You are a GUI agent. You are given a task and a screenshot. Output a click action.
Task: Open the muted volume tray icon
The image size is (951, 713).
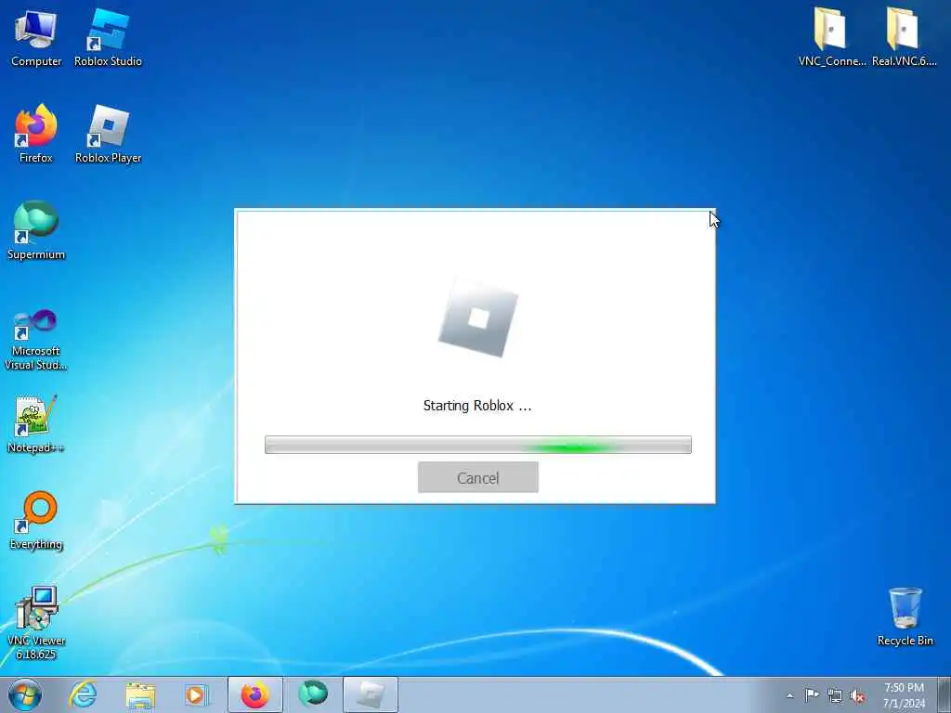[857, 695]
